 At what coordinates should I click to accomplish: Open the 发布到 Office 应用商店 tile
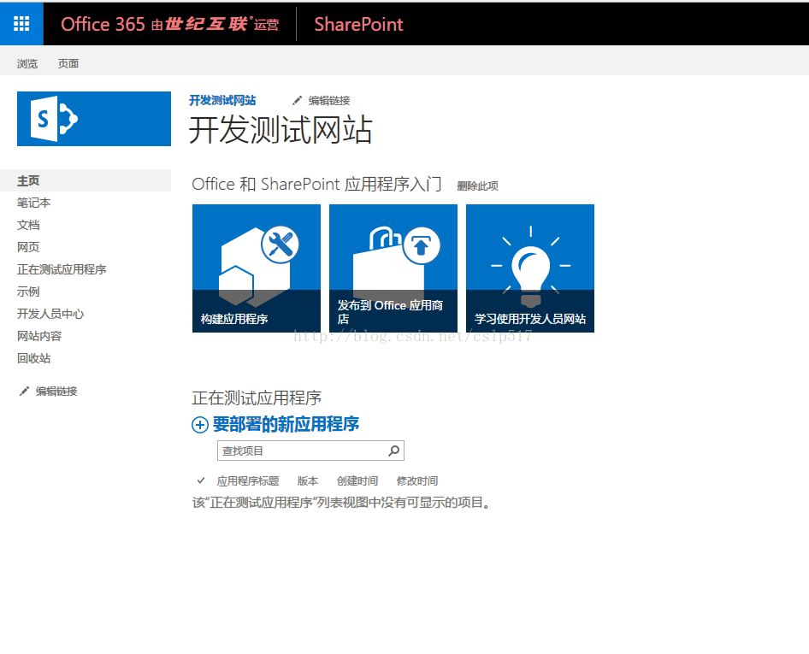393,268
